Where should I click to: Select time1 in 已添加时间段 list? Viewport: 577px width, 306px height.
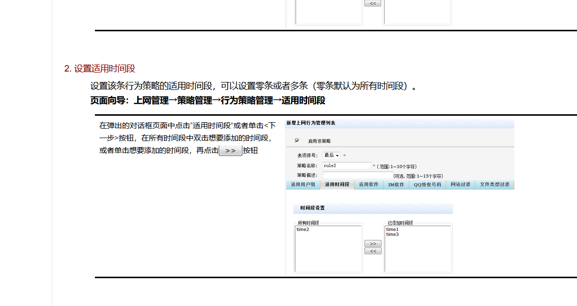click(x=392, y=229)
